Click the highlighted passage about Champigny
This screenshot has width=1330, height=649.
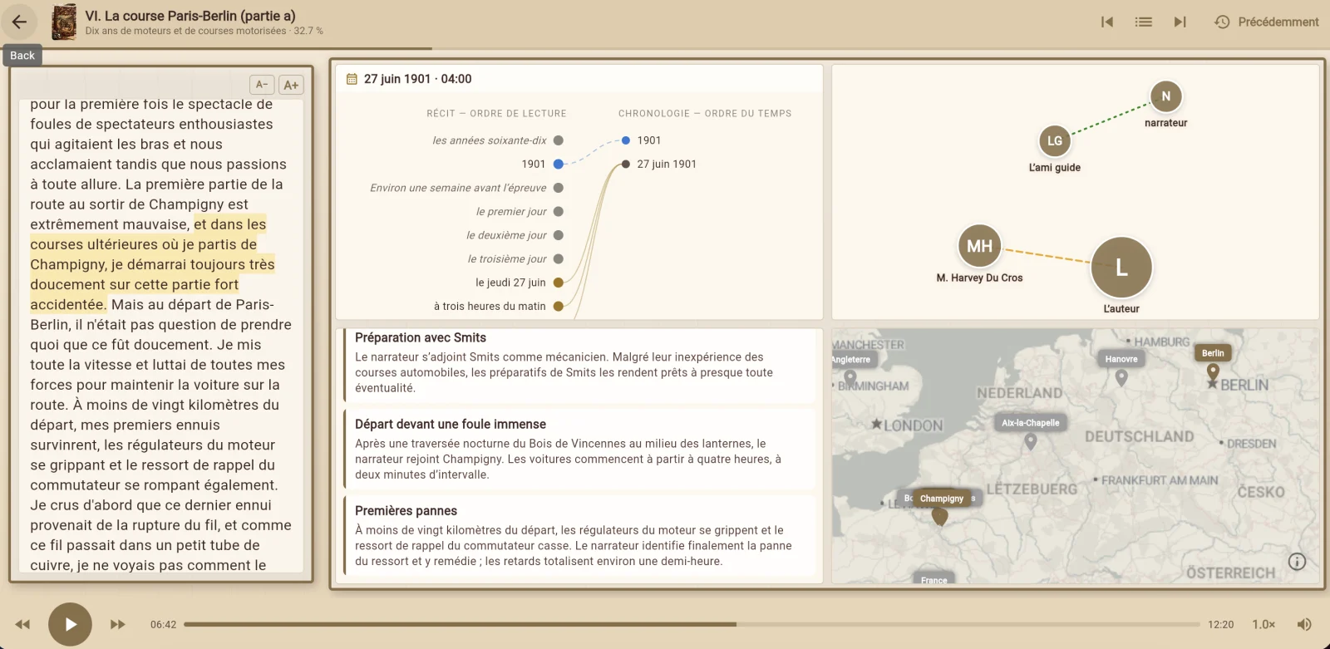coord(152,264)
